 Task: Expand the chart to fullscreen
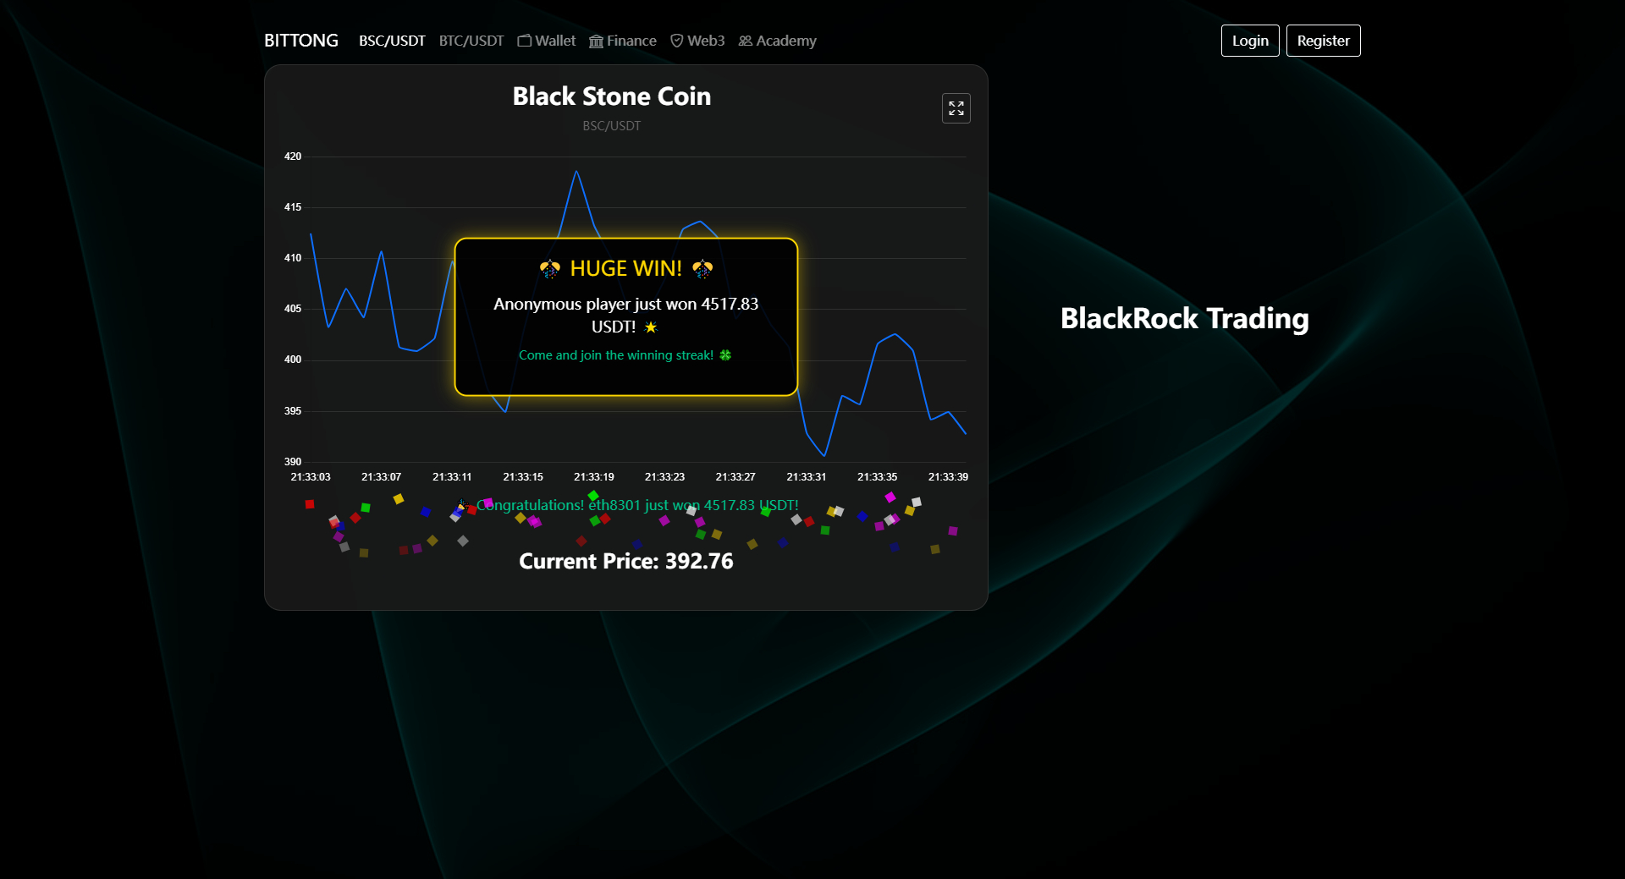point(956,108)
